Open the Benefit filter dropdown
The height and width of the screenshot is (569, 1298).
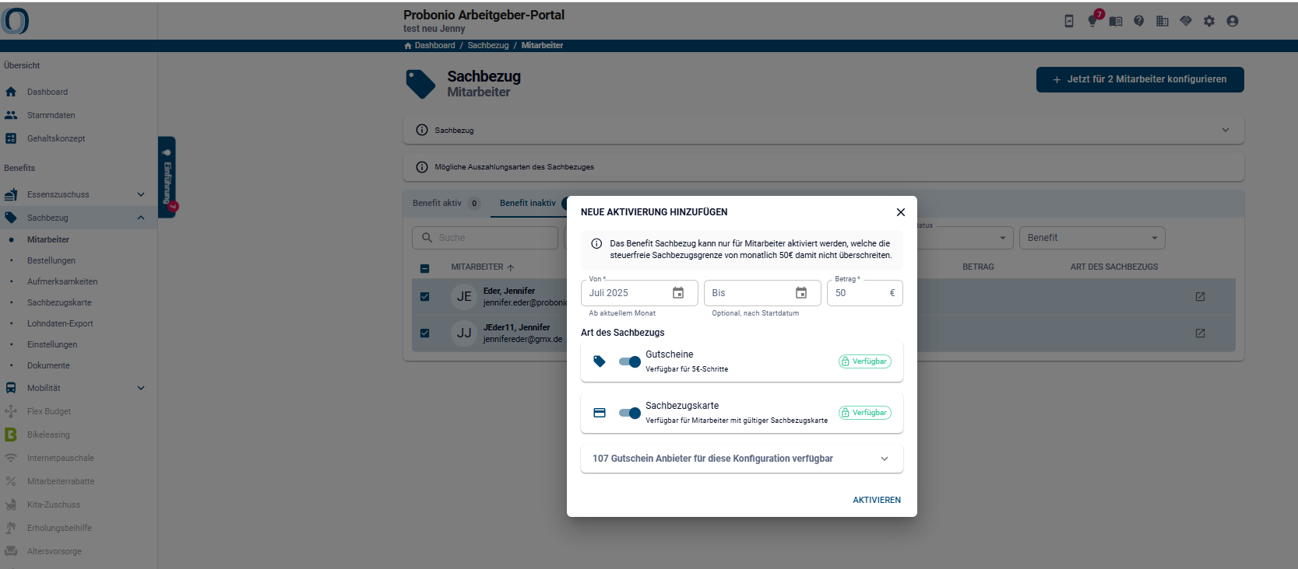point(1092,238)
